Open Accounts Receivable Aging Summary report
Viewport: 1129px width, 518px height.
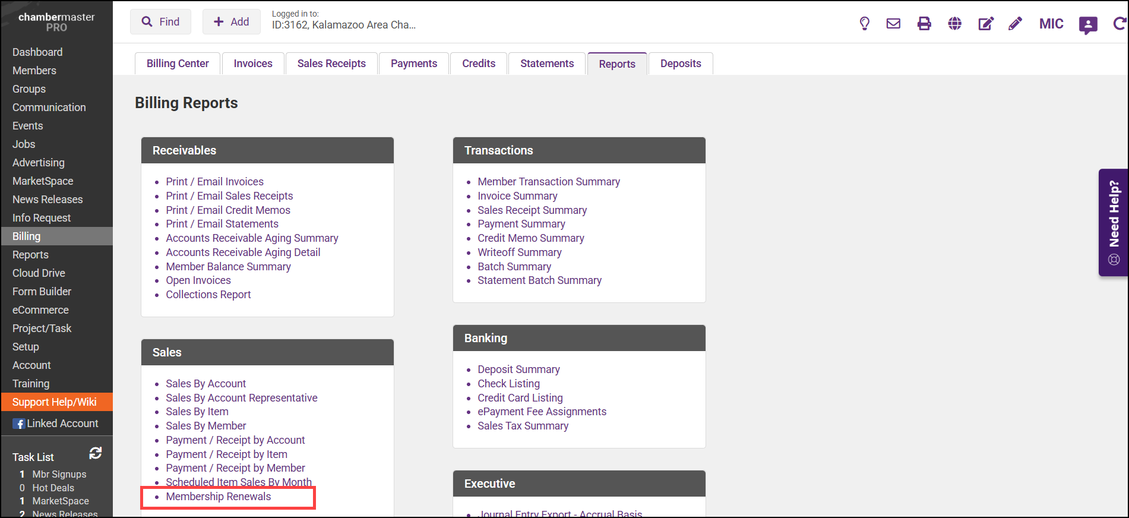click(x=252, y=238)
